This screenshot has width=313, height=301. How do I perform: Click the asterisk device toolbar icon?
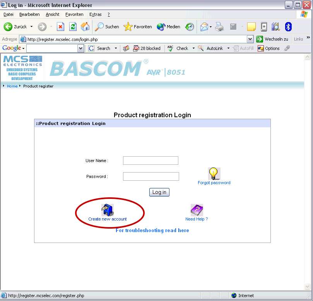point(264,27)
